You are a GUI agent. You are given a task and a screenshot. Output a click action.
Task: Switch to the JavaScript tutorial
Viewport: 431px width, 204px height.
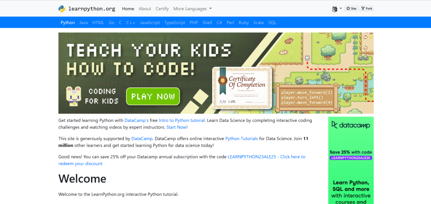150,23
